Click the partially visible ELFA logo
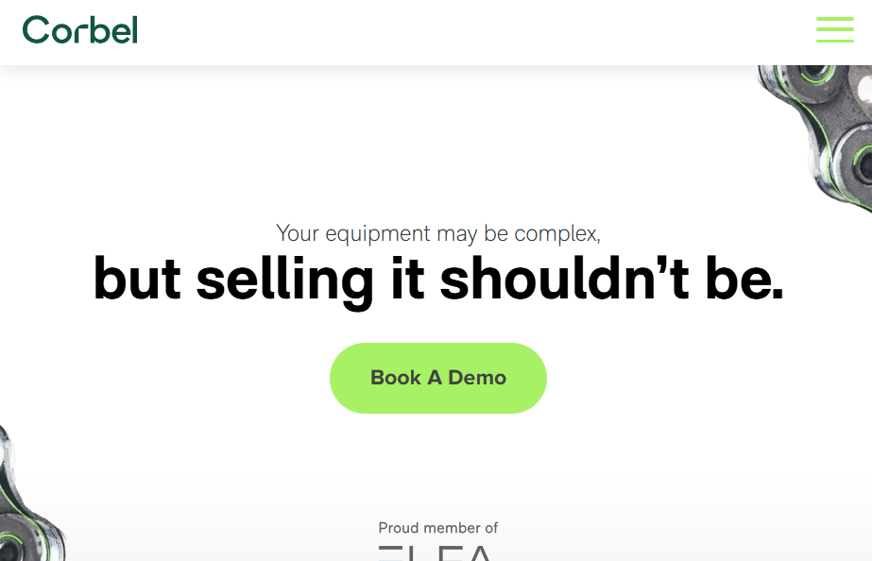This screenshot has height=561, width=872. [436, 552]
